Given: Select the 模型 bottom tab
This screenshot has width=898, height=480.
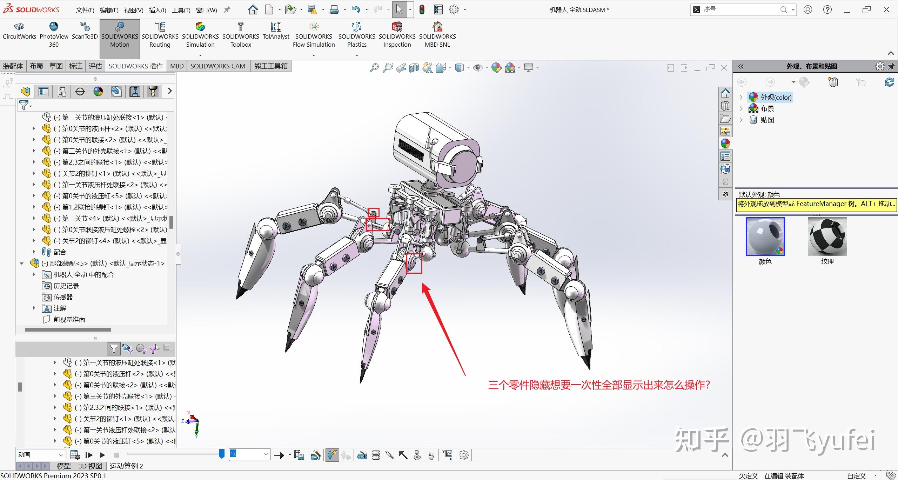Looking at the screenshot, I should coord(63,466).
